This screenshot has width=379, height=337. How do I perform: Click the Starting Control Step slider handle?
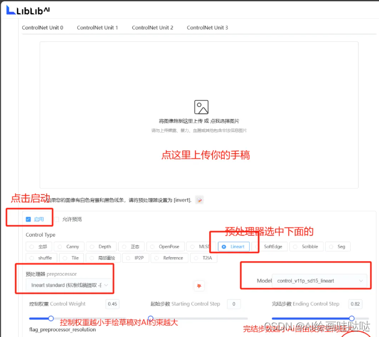150,318
